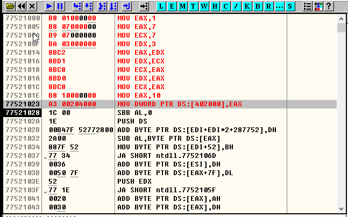Screen dimensions: 348x217
Task: Click the Trace into toolbar icon
Action: [x=102, y=6]
